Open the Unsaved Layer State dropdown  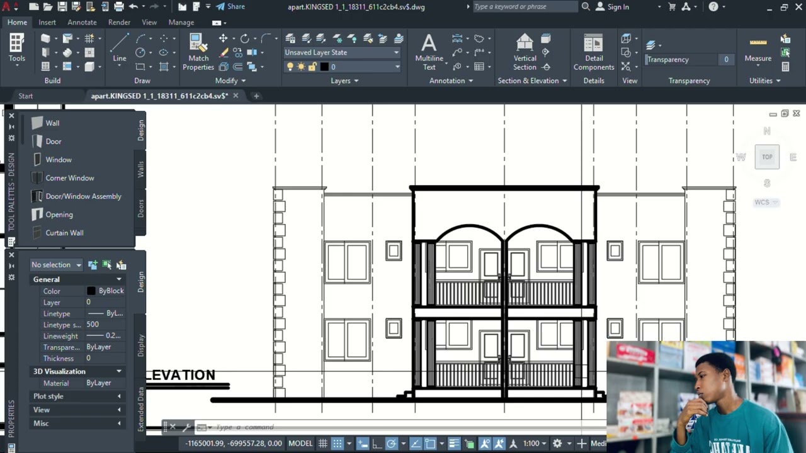coord(342,52)
